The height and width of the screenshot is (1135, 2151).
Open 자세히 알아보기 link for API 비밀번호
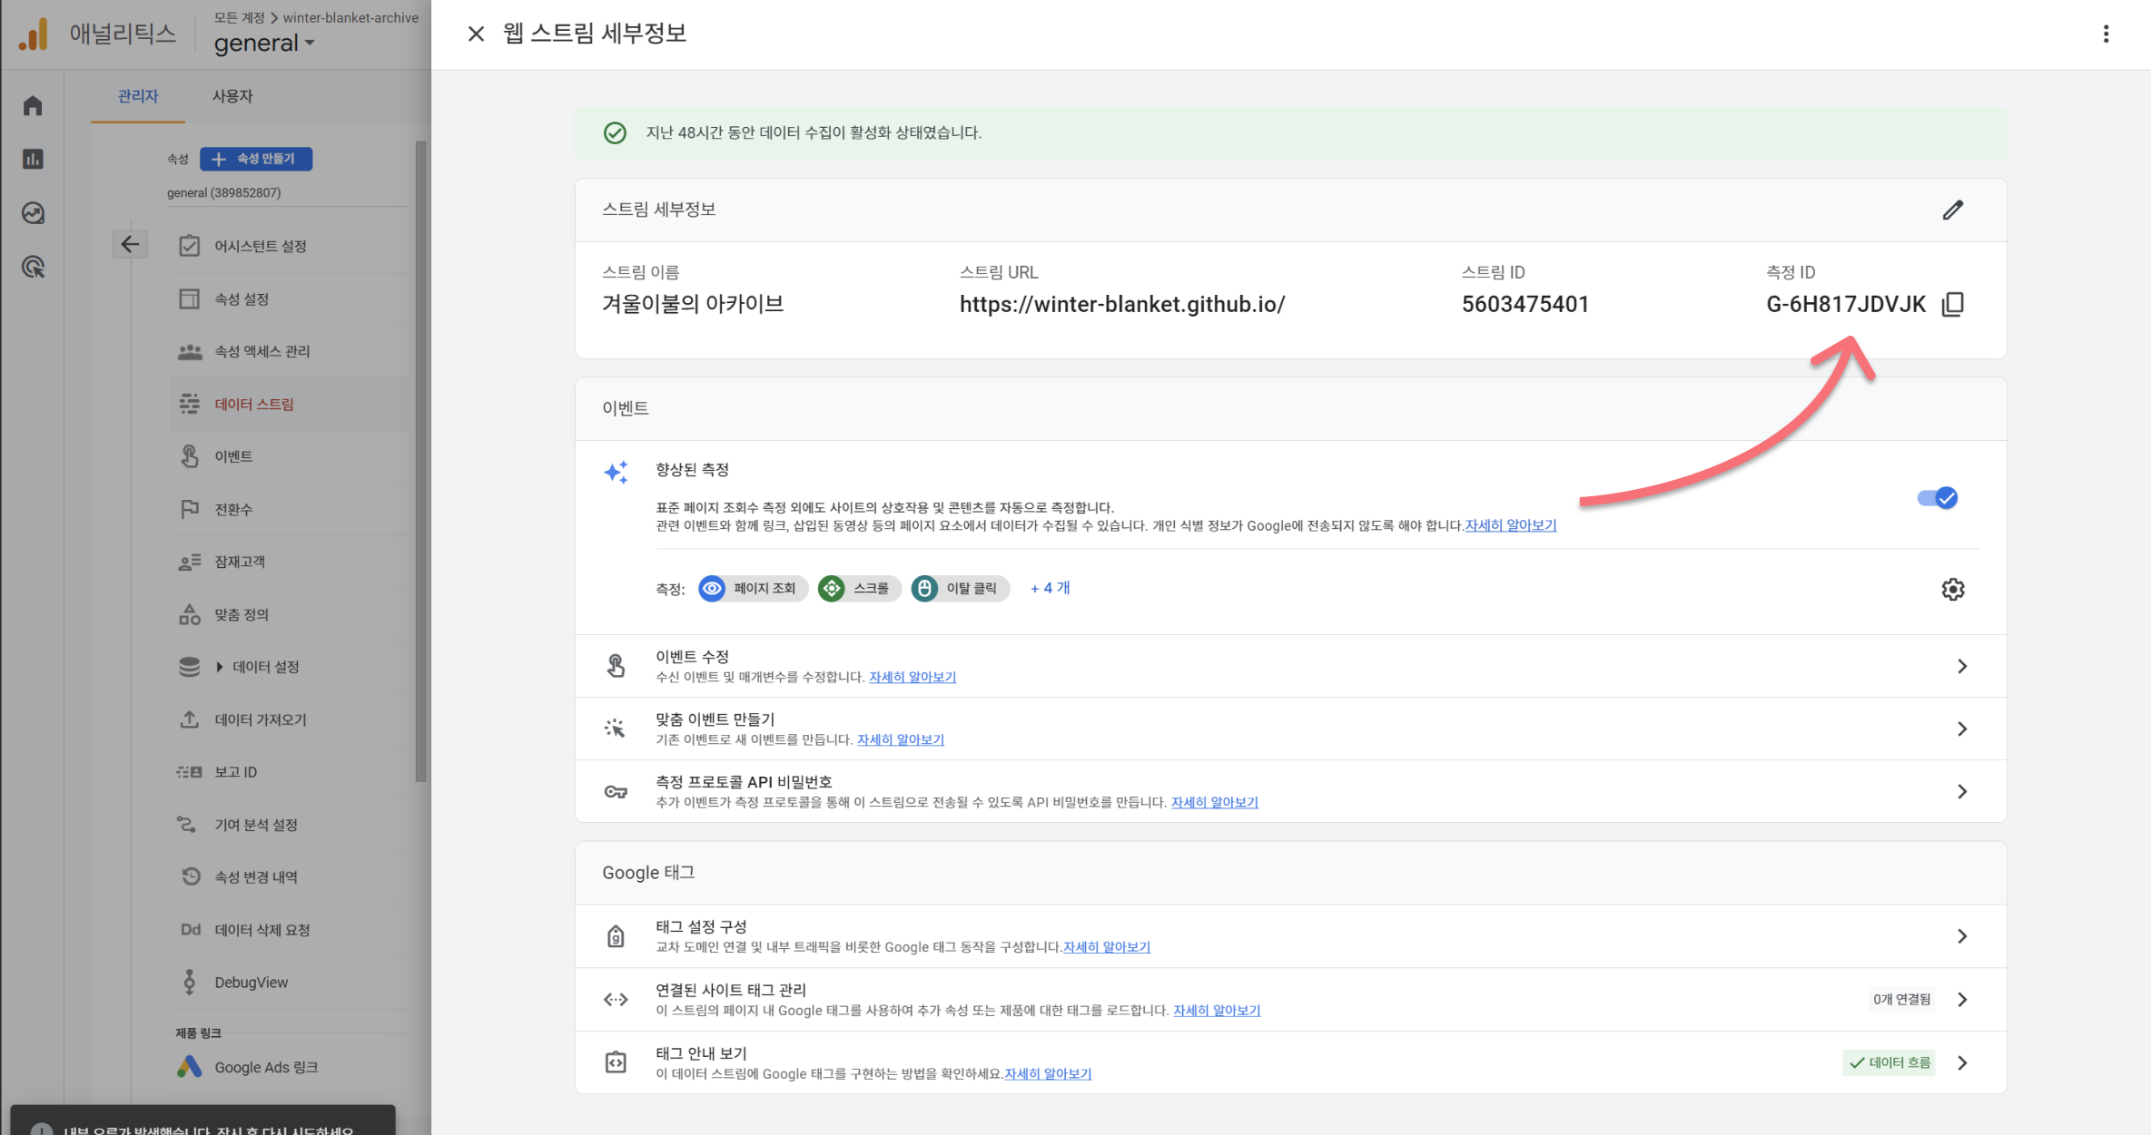1215,802
